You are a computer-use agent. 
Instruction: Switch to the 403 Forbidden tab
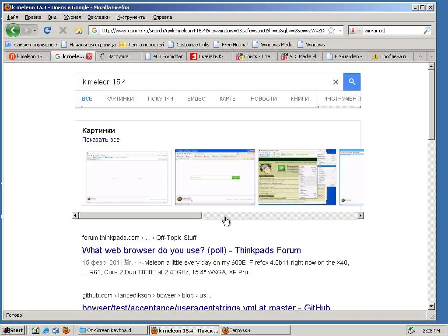164,56
